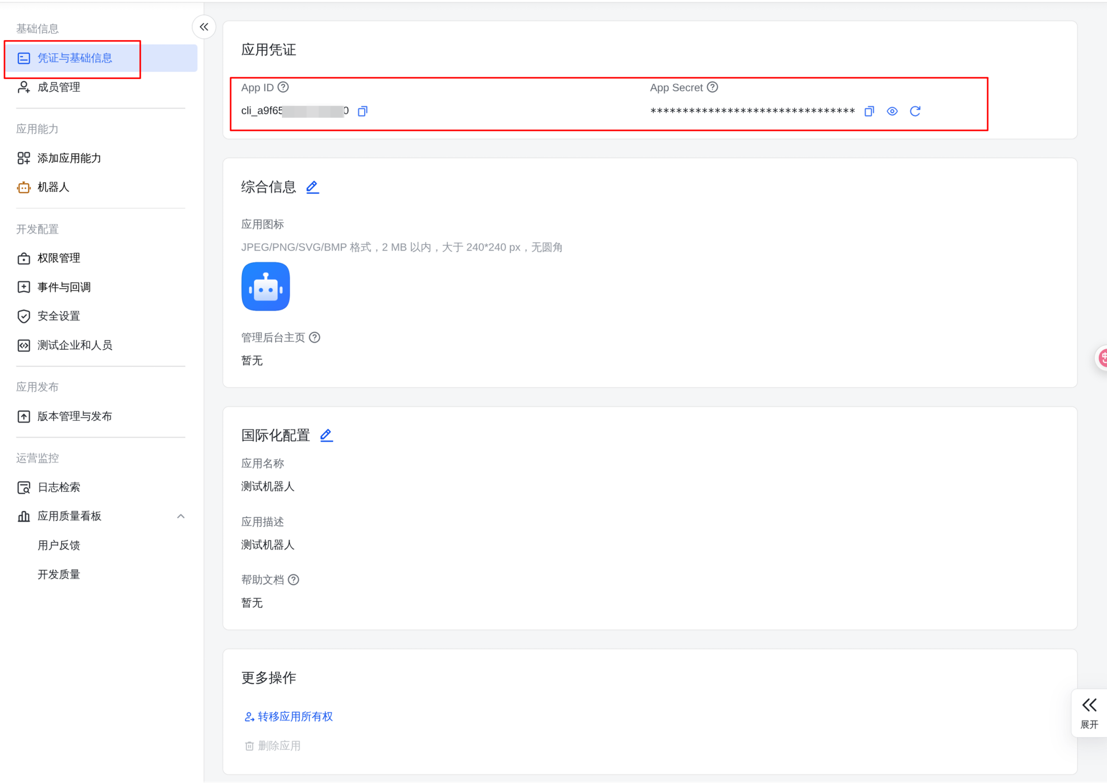Reset the App Secret via refresh icon

pyautogui.click(x=915, y=111)
